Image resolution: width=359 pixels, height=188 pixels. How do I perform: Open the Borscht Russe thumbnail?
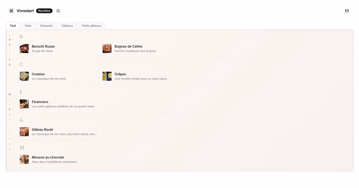(x=24, y=48)
